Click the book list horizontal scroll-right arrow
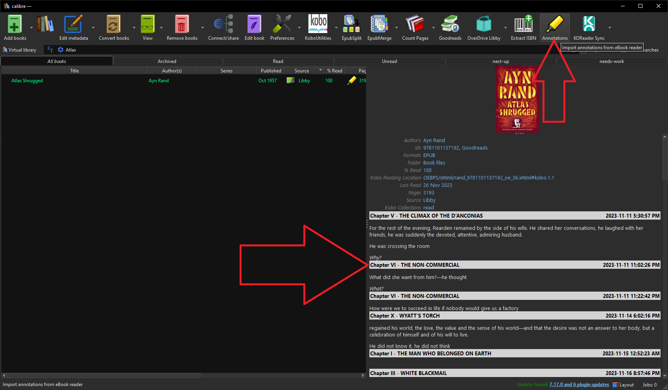 (x=363, y=375)
